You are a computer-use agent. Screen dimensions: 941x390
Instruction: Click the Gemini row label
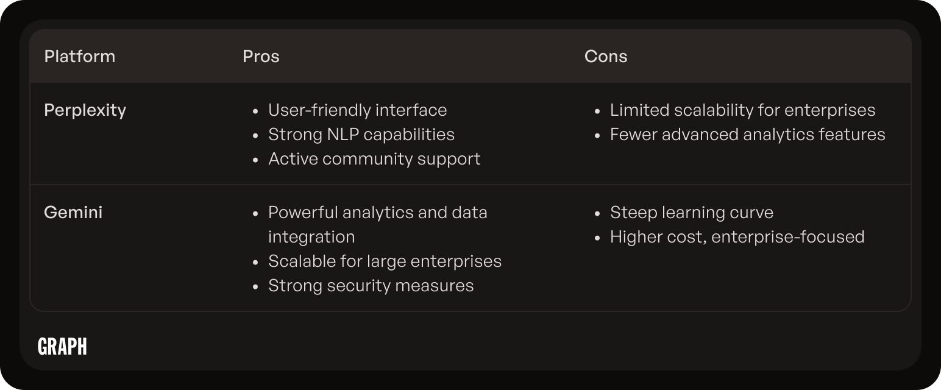73,213
